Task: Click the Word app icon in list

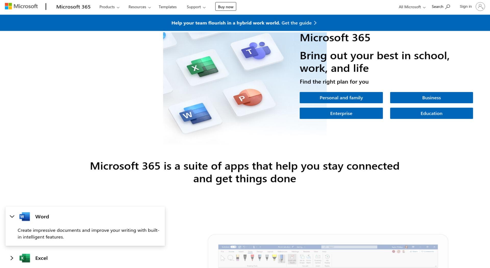Action: pyautogui.click(x=24, y=217)
